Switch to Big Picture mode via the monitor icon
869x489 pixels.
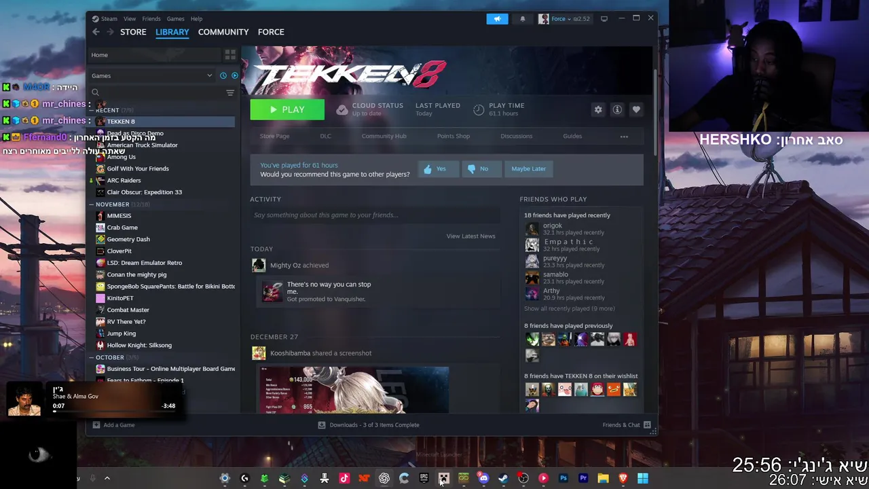click(604, 18)
